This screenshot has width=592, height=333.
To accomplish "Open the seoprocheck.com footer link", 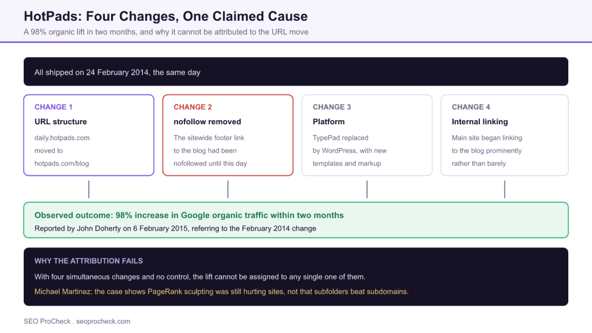I will click(x=103, y=321).
